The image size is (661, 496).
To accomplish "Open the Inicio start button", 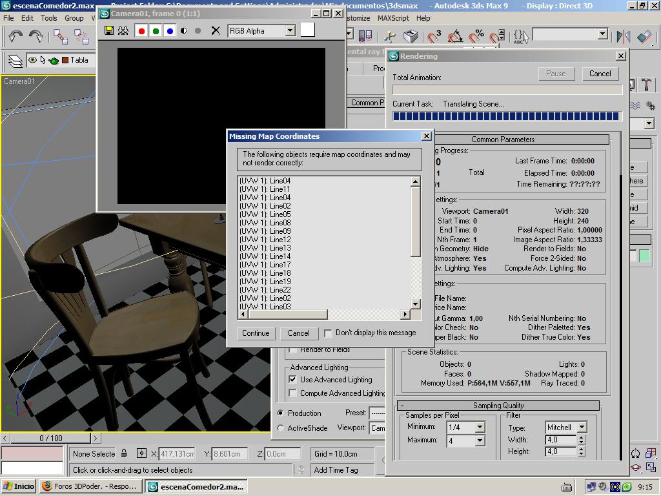I will tap(19, 486).
